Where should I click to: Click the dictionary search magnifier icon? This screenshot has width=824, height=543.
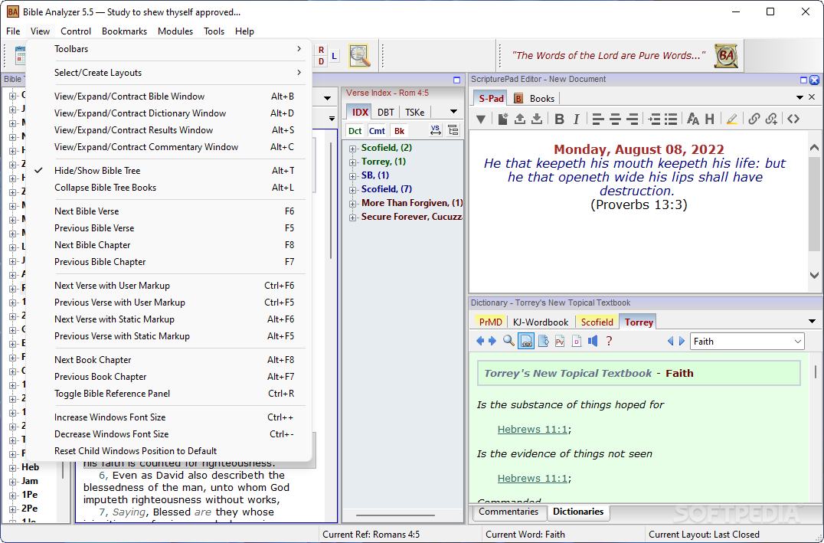(x=508, y=341)
